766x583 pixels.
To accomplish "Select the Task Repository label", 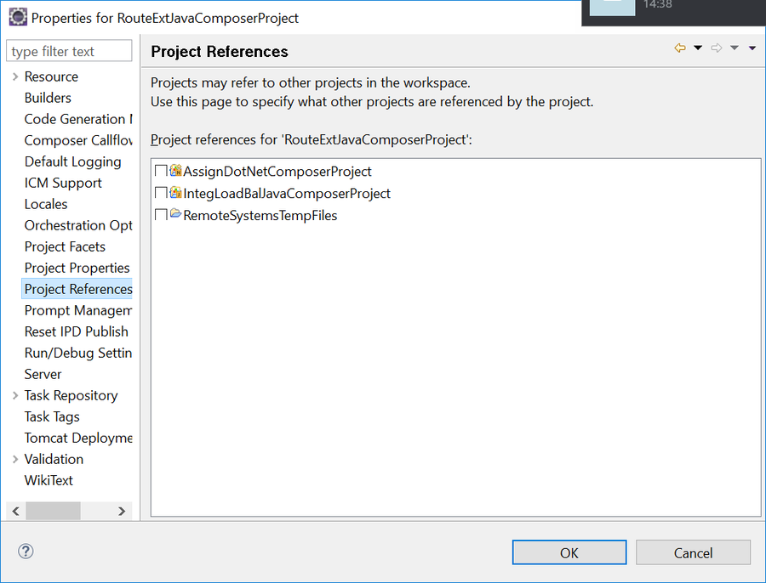I will [x=71, y=395].
